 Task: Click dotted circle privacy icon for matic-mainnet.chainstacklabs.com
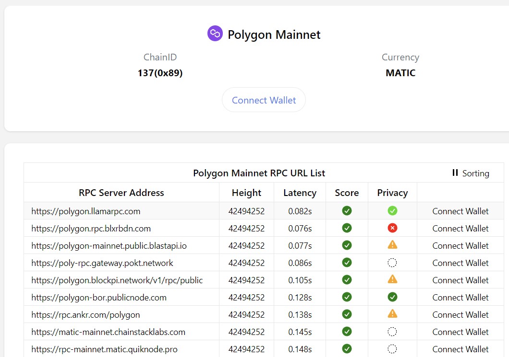392,332
